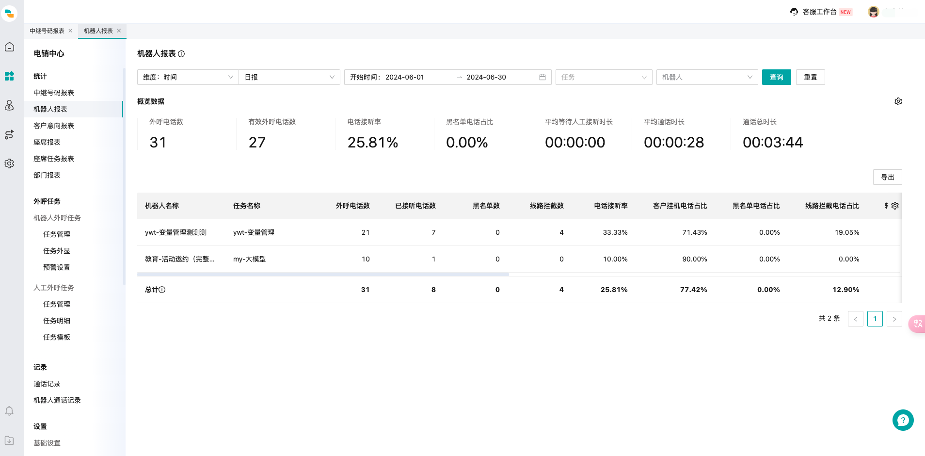This screenshot has height=456, width=925.
Task: Open 客户意向报表 in sidebar
Action: point(54,126)
